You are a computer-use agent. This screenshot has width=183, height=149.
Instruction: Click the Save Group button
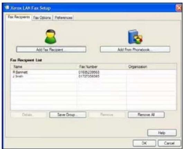[x=68, y=115]
